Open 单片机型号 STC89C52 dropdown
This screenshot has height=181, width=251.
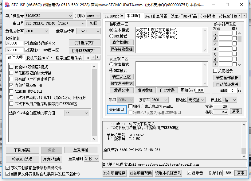click(x=49, y=16)
